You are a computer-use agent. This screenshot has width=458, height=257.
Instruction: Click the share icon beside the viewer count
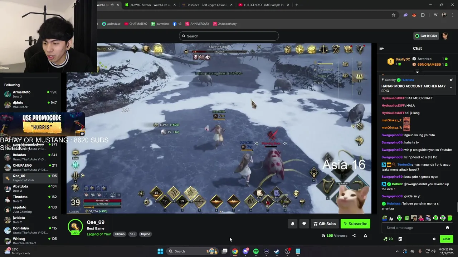click(x=354, y=236)
